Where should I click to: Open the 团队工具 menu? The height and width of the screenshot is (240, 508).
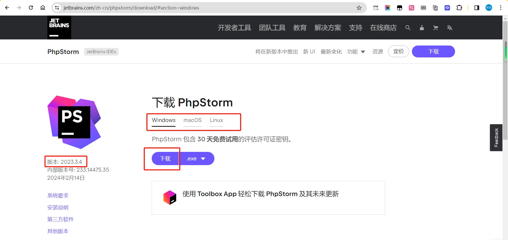click(x=272, y=28)
